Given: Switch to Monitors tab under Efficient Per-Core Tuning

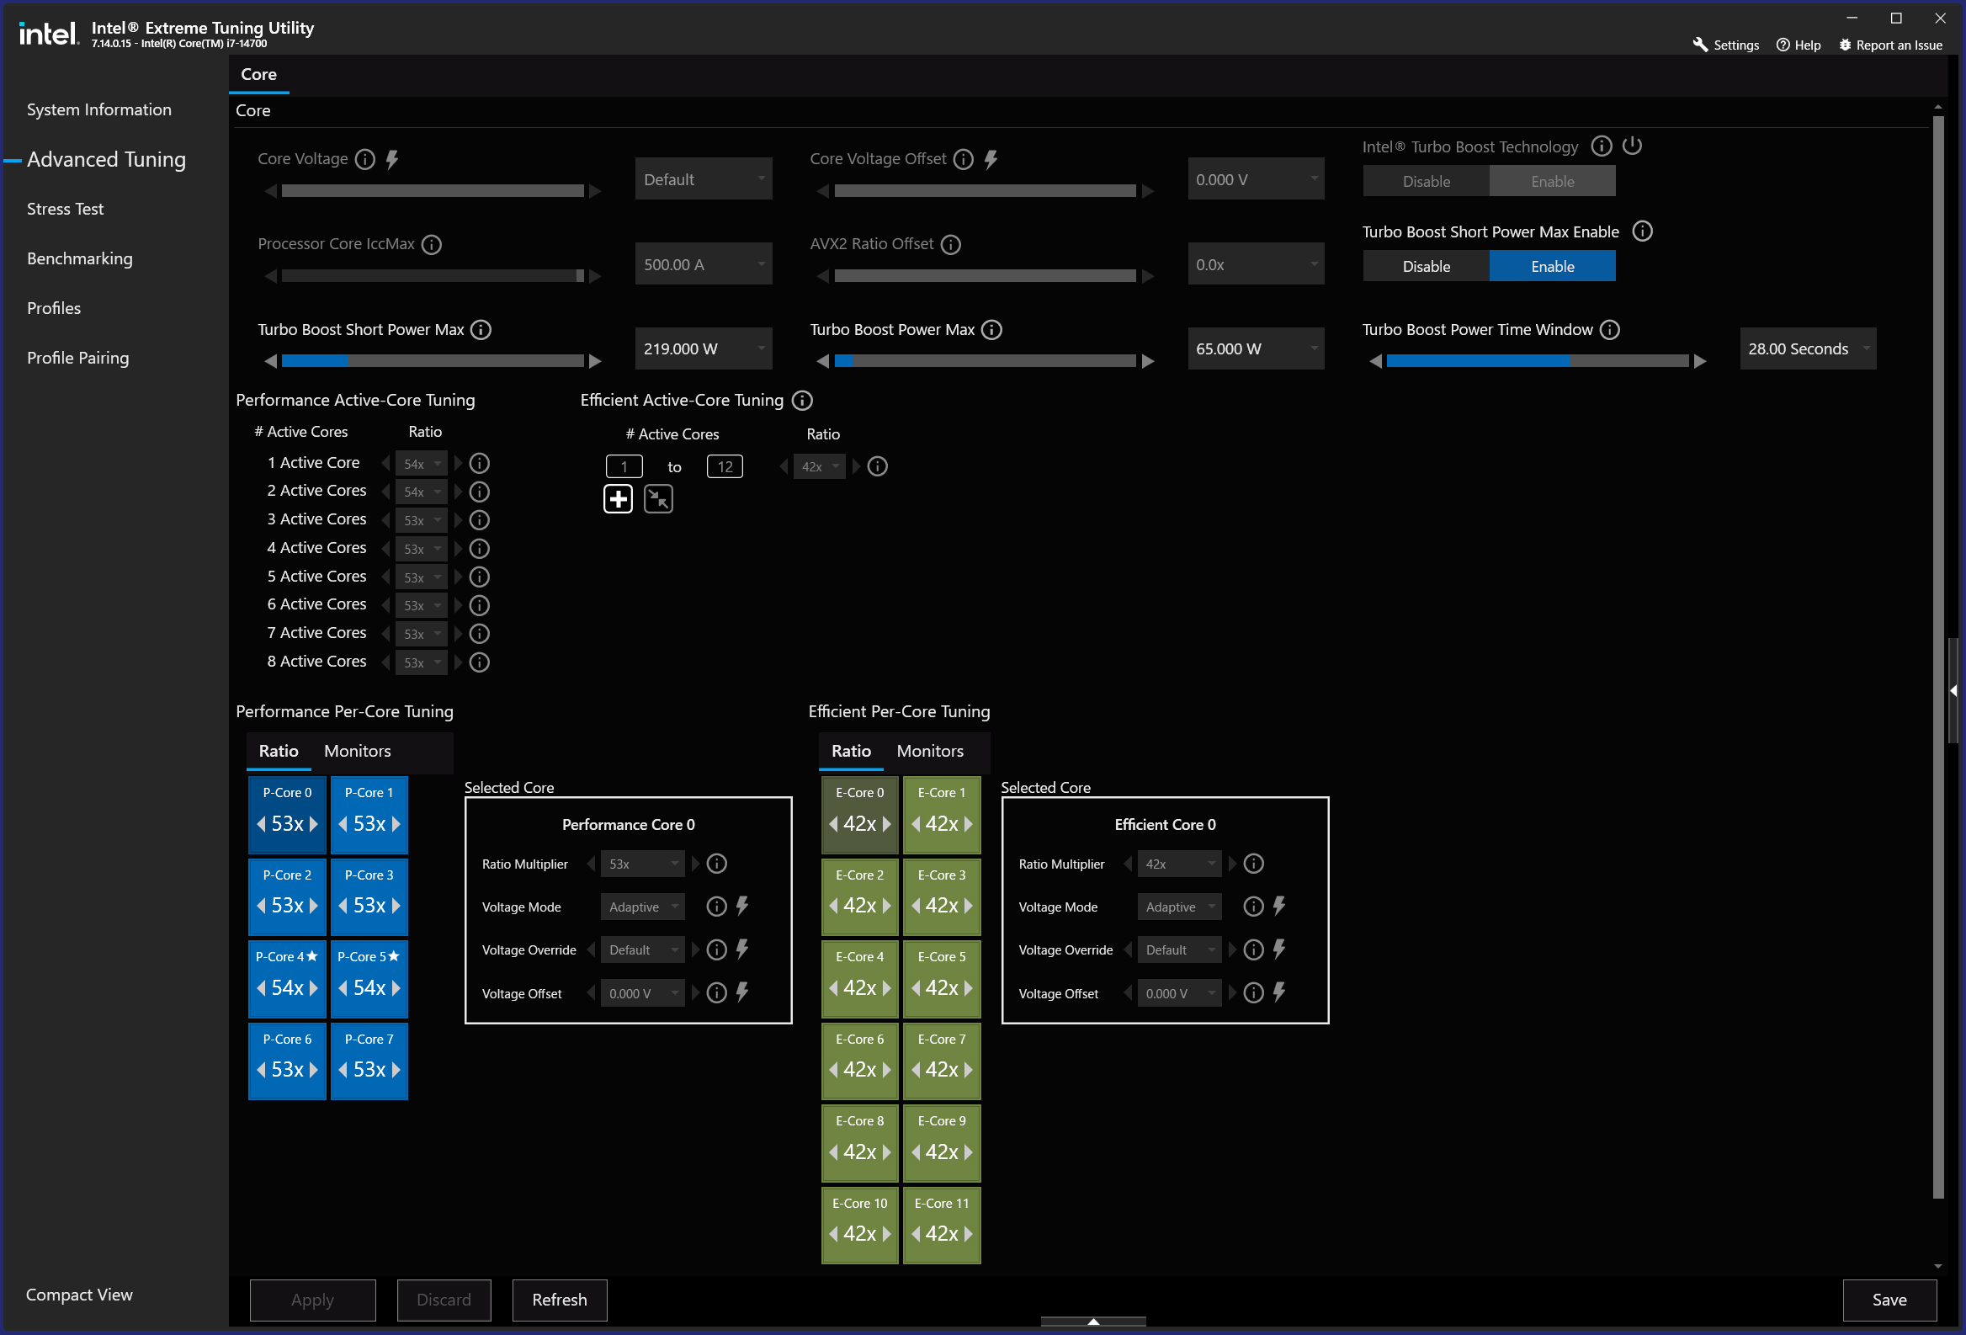Looking at the screenshot, I should [x=930, y=750].
